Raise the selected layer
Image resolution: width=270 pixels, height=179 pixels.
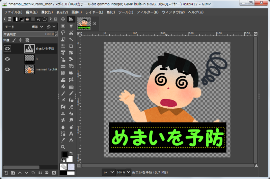pos(20,173)
